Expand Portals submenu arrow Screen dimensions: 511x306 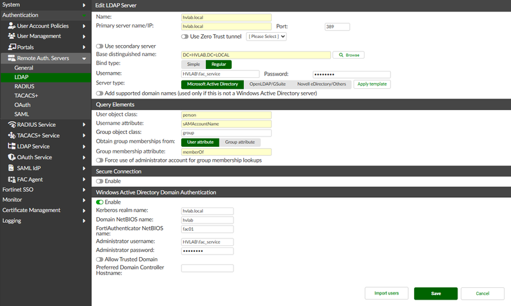[x=84, y=47]
